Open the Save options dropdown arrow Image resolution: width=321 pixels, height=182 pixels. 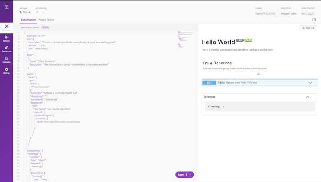pos(190,175)
